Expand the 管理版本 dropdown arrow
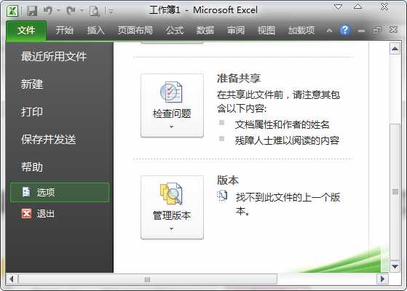Screen dimensions: 407x291 point(171,228)
